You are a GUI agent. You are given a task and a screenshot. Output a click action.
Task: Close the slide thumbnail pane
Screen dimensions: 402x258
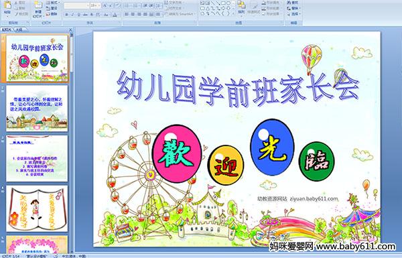(70, 30)
